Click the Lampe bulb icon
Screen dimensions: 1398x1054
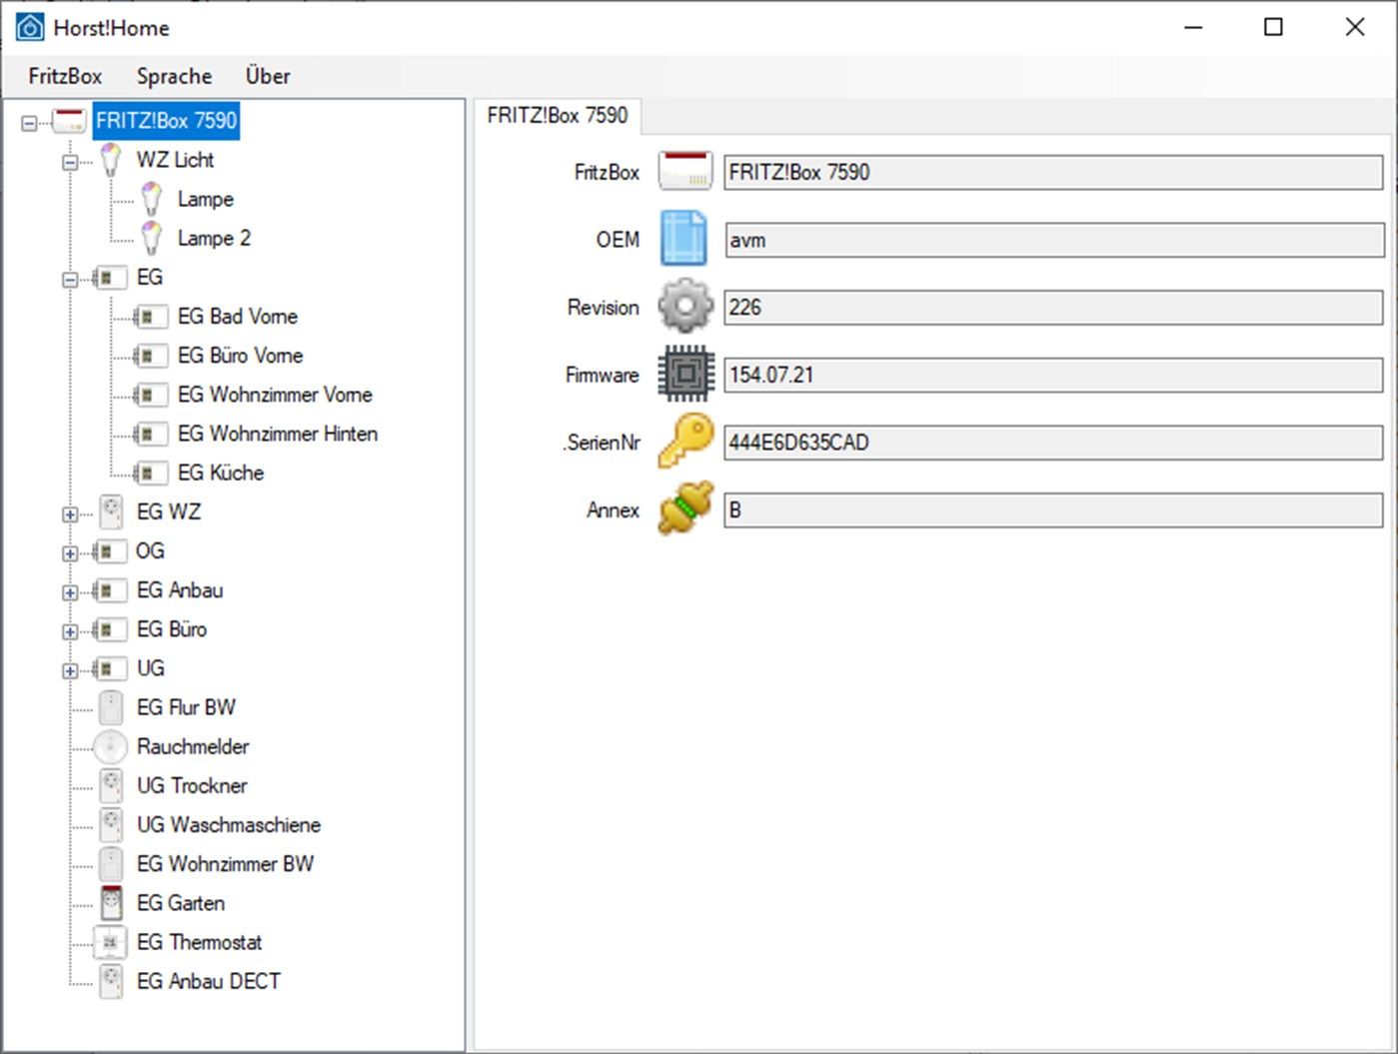point(151,200)
